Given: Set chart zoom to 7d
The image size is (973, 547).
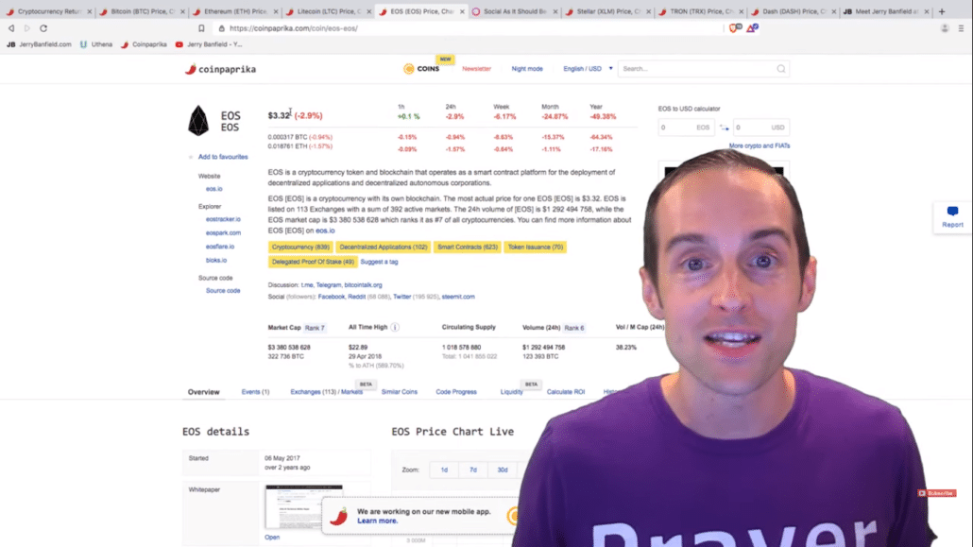Looking at the screenshot, I should pos(473,470).
